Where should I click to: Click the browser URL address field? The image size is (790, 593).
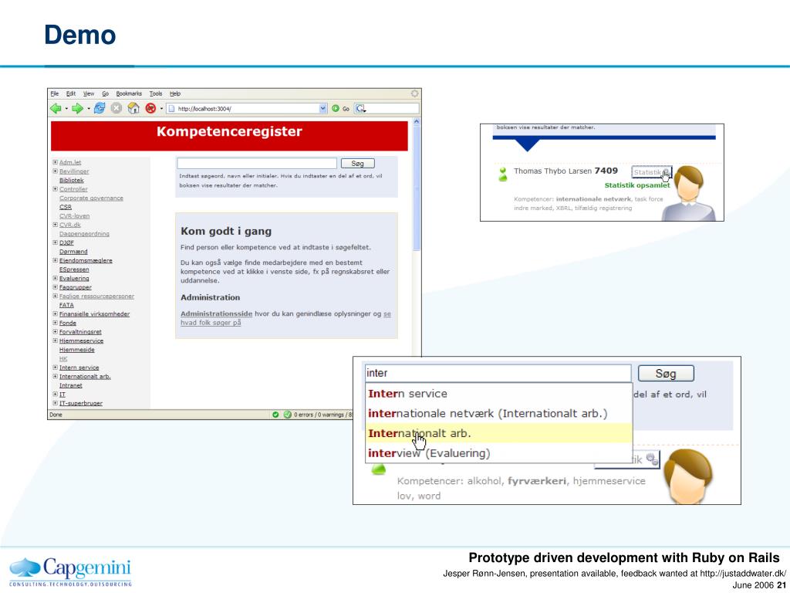[247, 108]
